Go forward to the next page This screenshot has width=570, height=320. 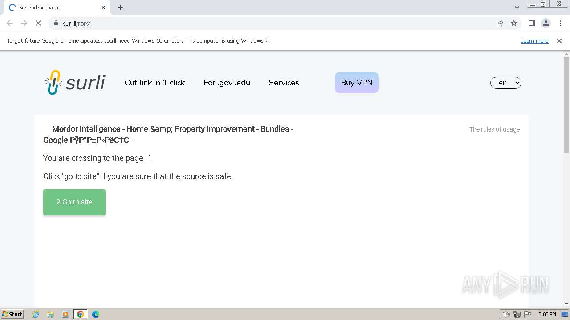[x=24, y=23]
